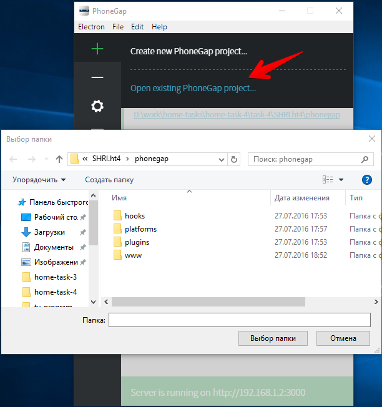Go forward in folder dialog navigation
The image size is (382, 407).
point(32,159)
